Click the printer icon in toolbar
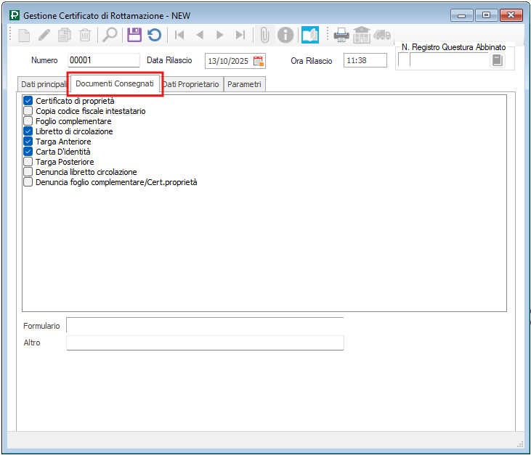 341,35
